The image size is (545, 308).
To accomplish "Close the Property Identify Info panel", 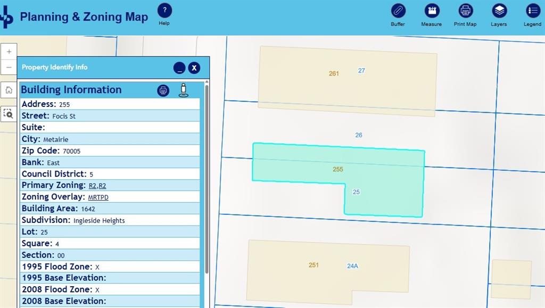I will point(194,68).
